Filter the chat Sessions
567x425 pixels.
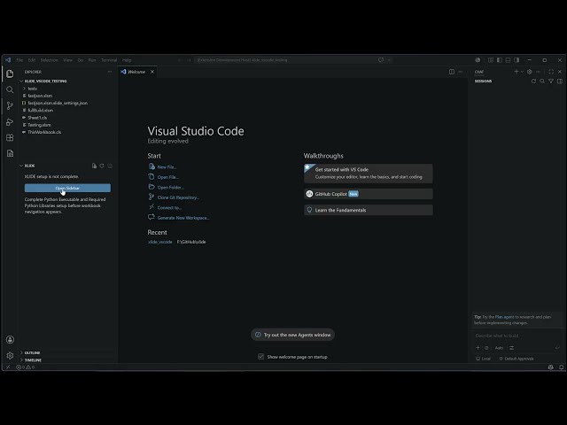[551, 81]
